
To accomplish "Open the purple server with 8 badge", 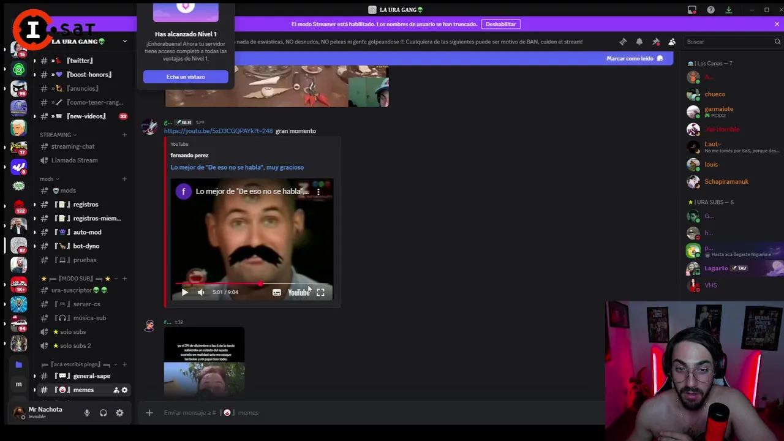I will 18,167.
